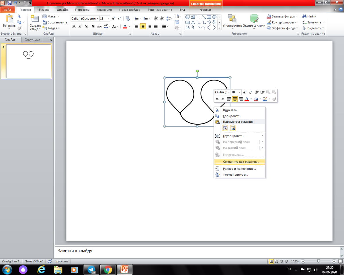Image resolution: width=344 pixels, height=275 pixels.
Task: Decrease font size in ribbon font group
Action: pos(119,19)
